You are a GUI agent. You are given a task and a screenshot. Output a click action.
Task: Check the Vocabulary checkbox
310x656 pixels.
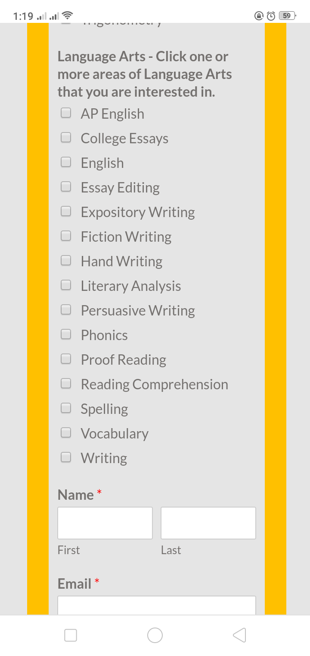[x=66, y=433]
